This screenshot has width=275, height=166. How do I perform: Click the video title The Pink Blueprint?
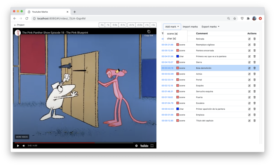click(55, 33)
